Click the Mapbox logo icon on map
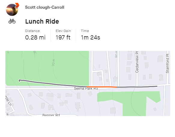The width and height of the screenshot is (175, 137). point(7,114)
